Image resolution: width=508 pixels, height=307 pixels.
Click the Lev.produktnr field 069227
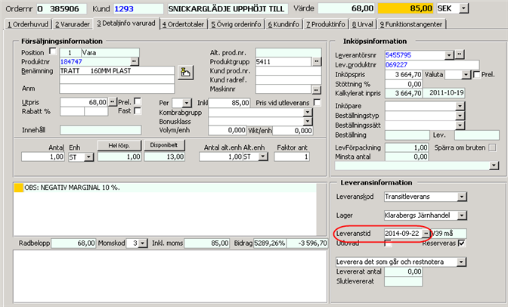[x=432, y=65]
